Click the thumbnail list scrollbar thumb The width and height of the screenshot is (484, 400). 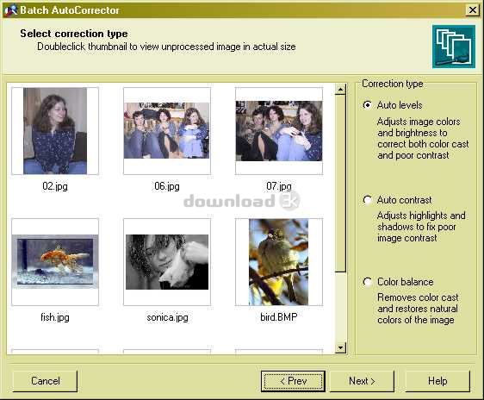click(x=340, y=184)
